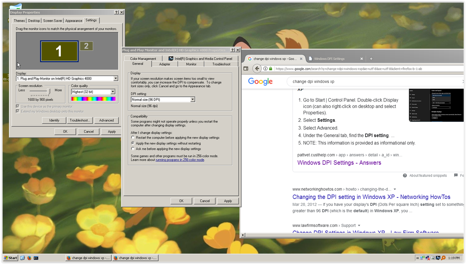Open the Screen Saver tab in Display Properties
This screenshot has height=264, width=466.
click(x=52, y=21)
